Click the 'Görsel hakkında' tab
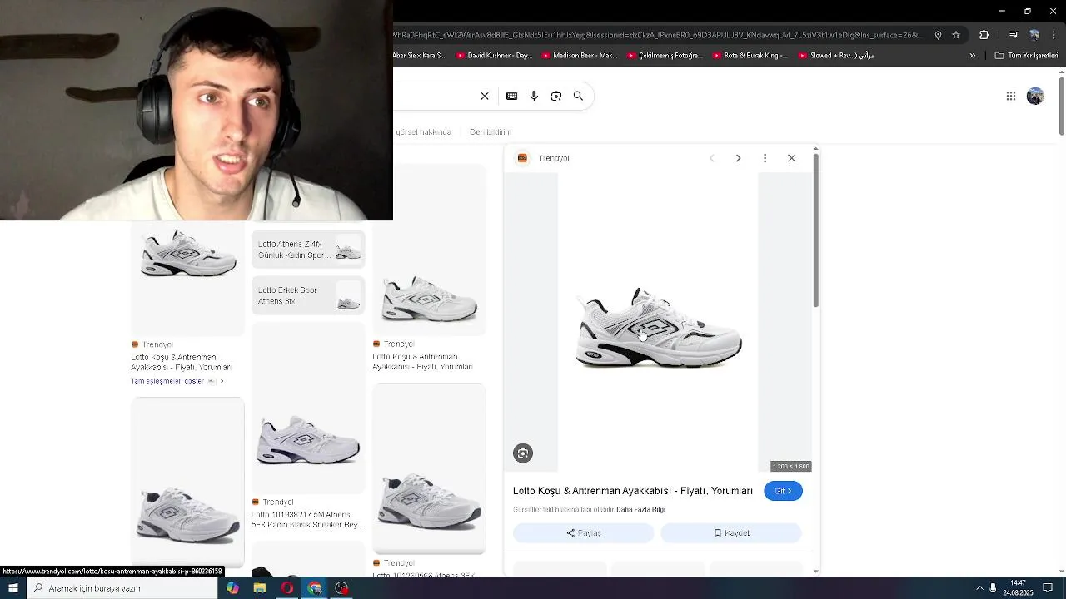 423,132
